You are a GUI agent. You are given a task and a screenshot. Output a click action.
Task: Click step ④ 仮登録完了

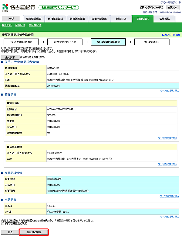[x=152, y=42]
